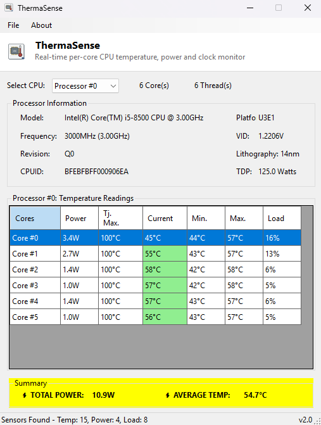
Task: Click the 6 Core(s) label
Action: click(x=154, y=86)
